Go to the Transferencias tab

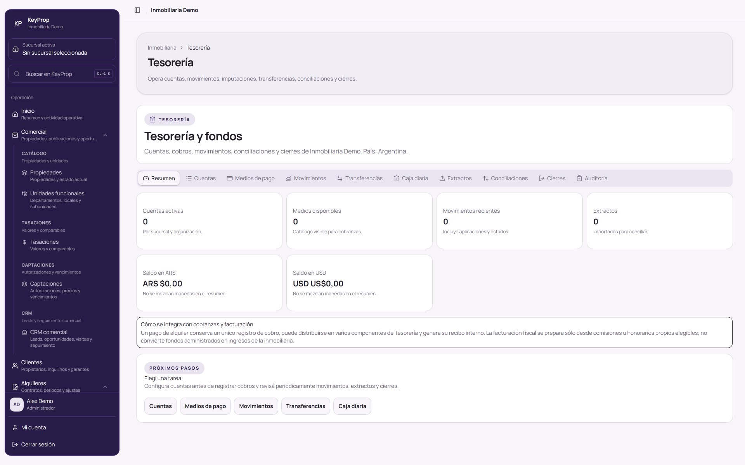(360, 178)
